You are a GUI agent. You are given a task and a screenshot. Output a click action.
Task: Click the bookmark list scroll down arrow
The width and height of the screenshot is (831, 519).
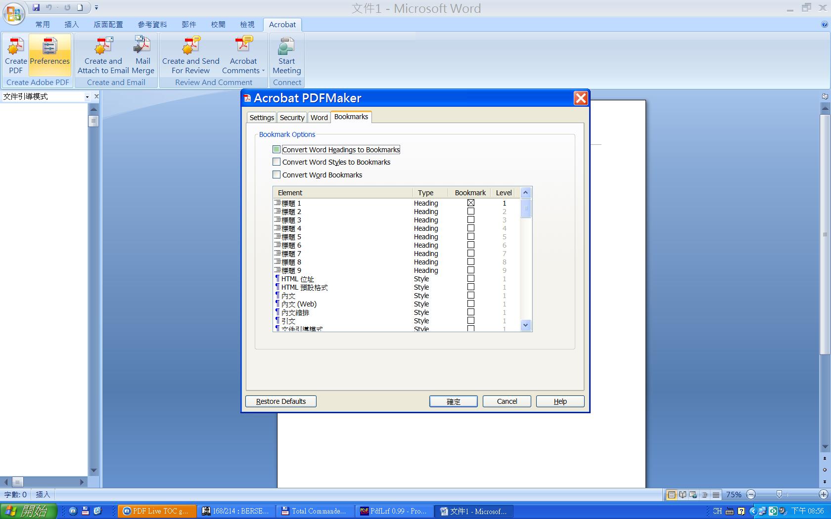point(526,325)
